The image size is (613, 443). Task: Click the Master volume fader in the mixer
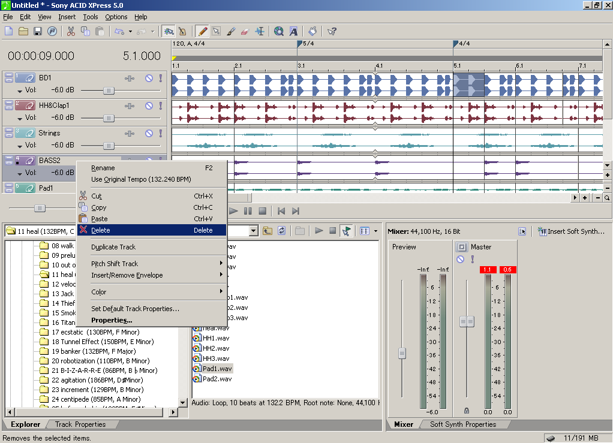(467, 322)
